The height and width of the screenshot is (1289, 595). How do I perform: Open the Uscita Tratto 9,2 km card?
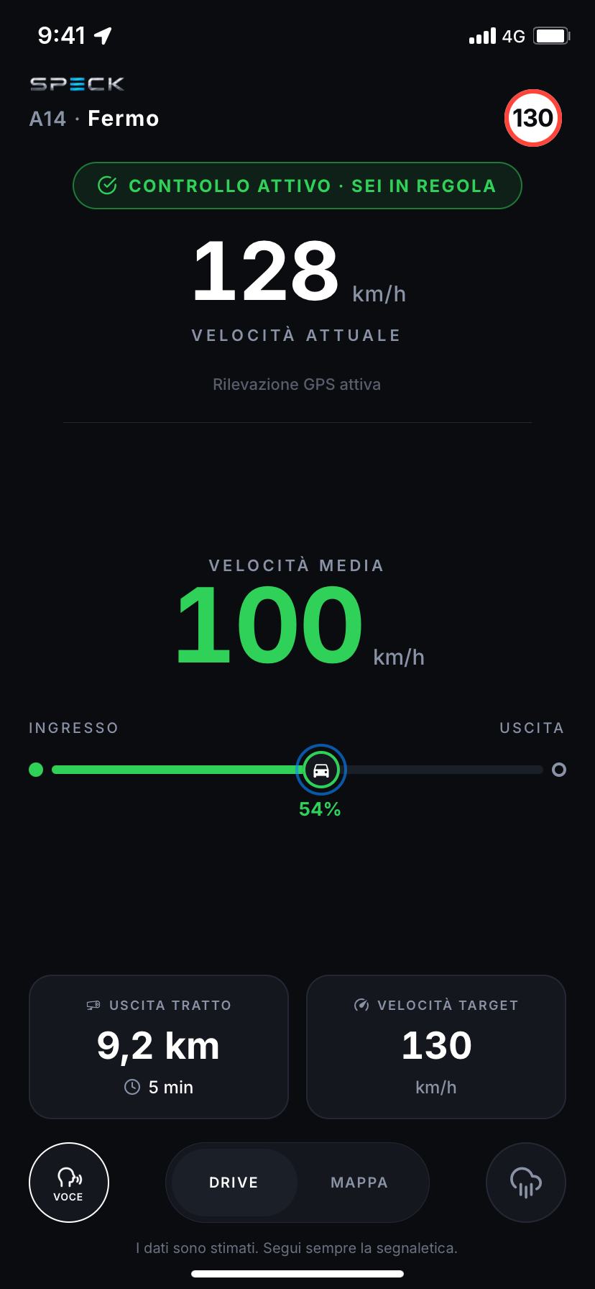(x=159, y=1047)
